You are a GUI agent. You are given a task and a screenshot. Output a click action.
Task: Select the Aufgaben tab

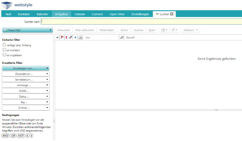coord(61,14)
